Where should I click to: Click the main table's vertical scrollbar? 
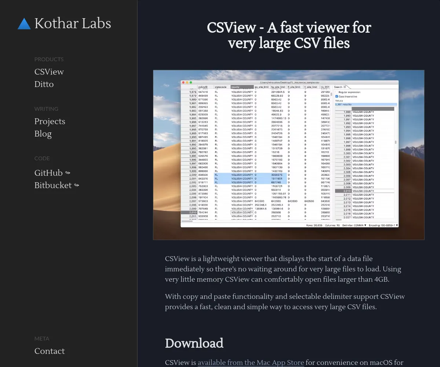(331, 94)
